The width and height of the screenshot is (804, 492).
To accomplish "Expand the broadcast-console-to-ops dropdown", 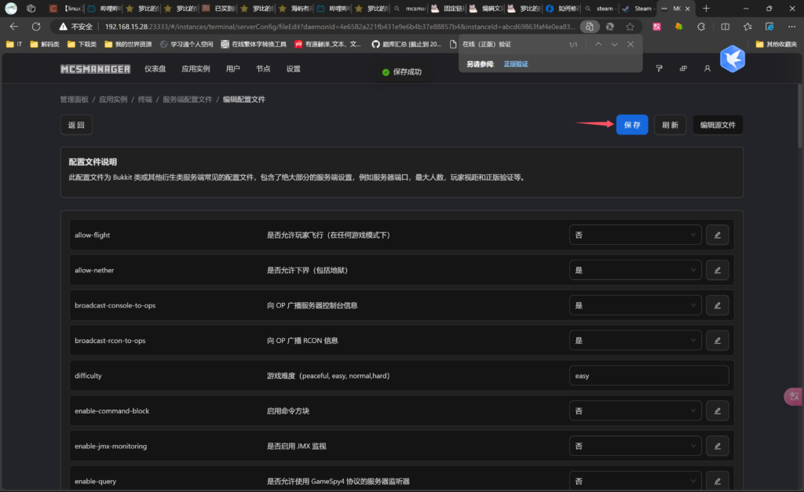I will pyautogui.click(x=635, y=305).
